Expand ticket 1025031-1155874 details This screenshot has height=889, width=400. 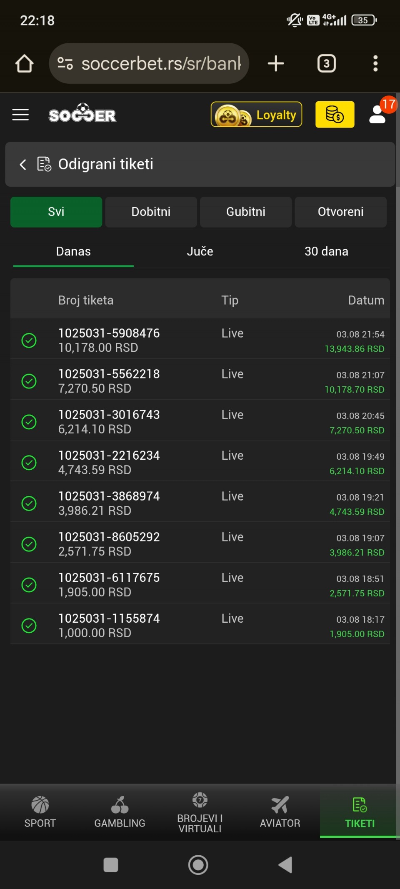[109, 619]
